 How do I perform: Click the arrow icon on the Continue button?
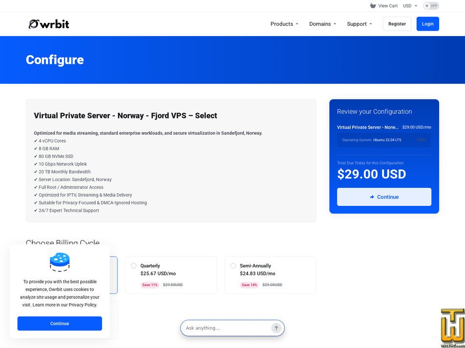(x=372, y=197)
